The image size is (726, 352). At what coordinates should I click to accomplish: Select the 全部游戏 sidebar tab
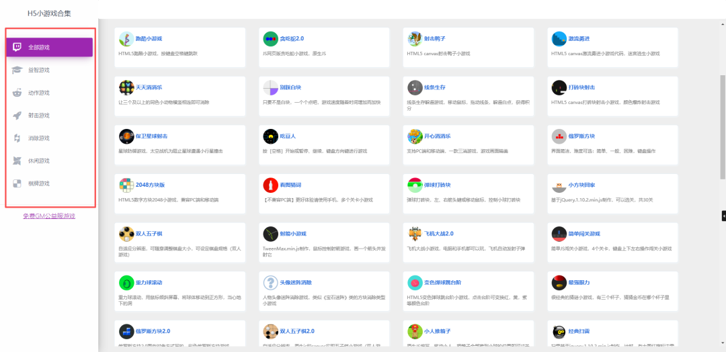(x=49, y=47)
